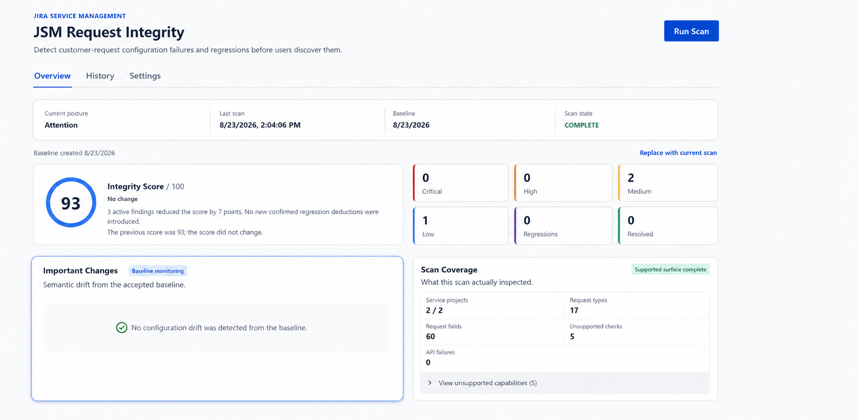Switch to the Overview tab
This screenshot has width=858, height=420.
point(52,76)
